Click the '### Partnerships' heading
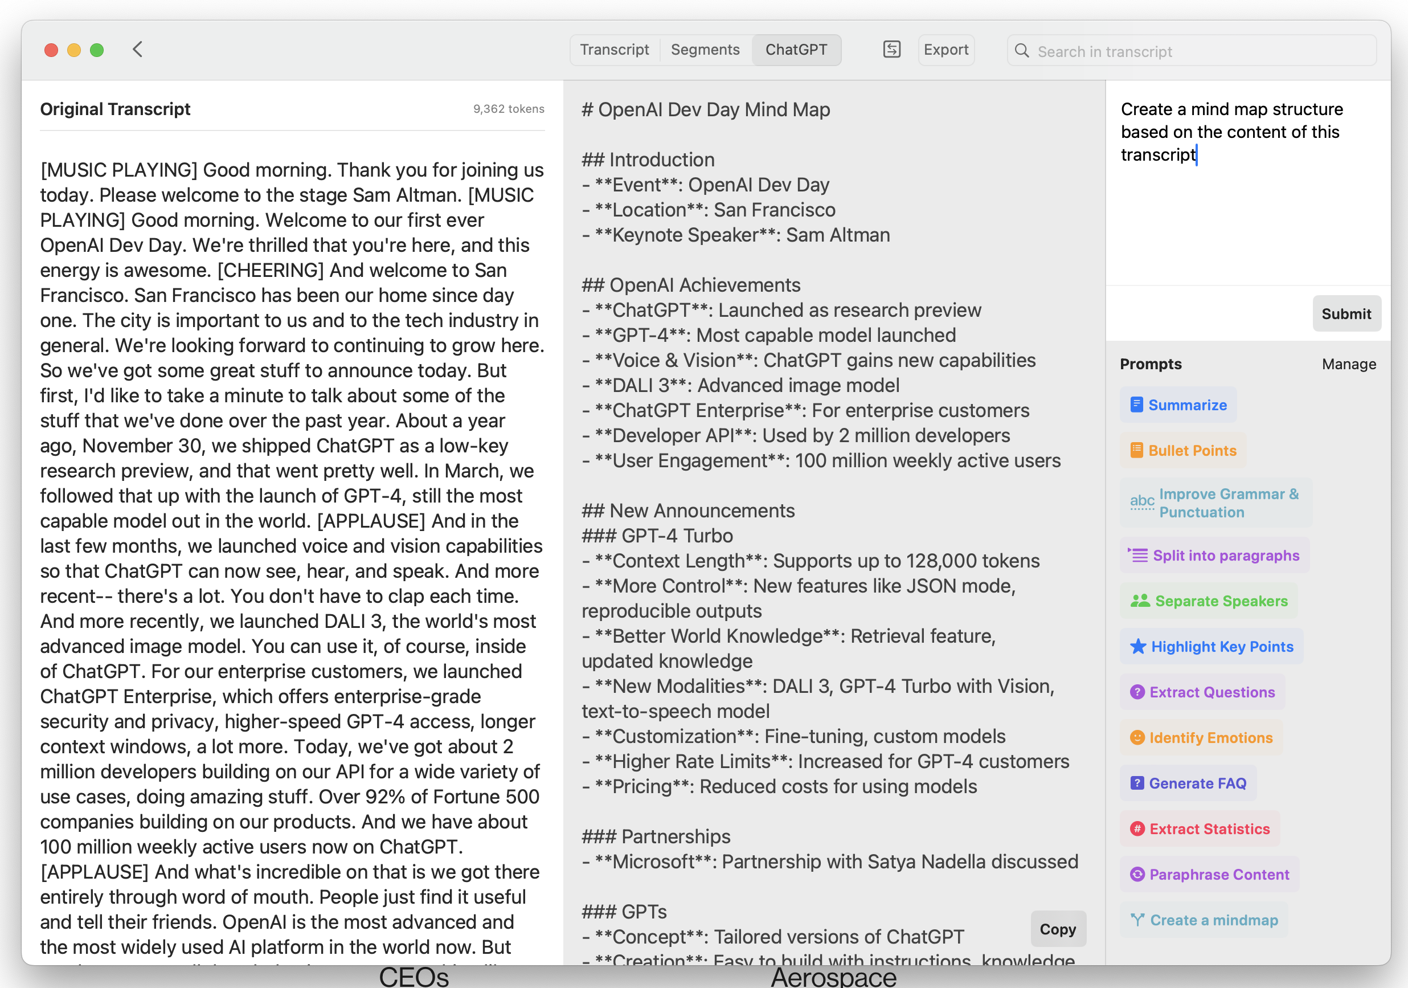 656,836
